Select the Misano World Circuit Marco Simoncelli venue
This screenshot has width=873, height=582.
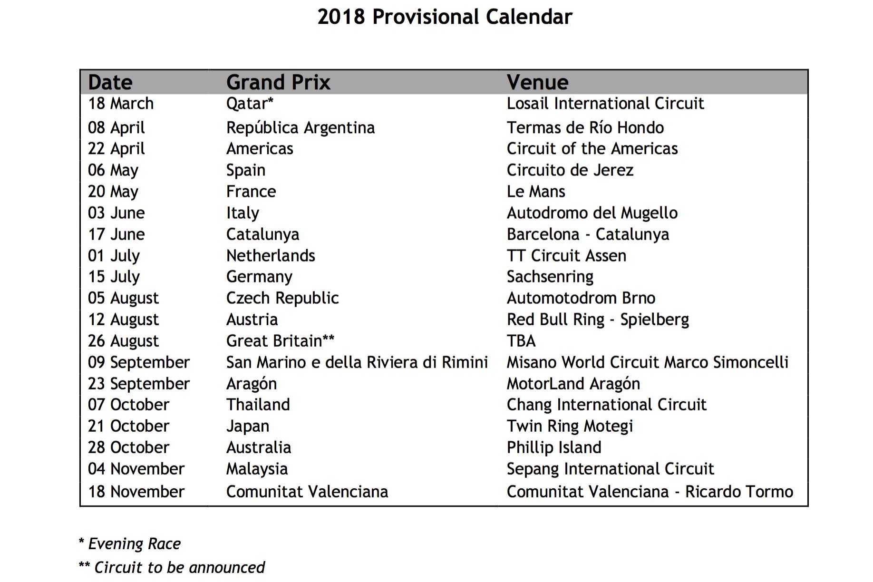[x=647, y=362]
